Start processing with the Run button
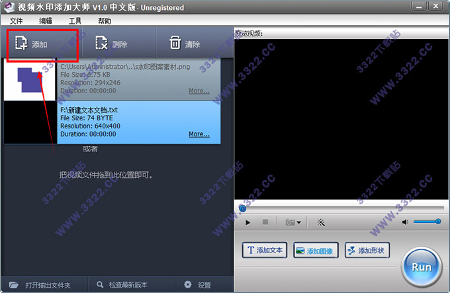Viewport: 450px width, 293px height. pyautogui.click(x=422, y=267)
